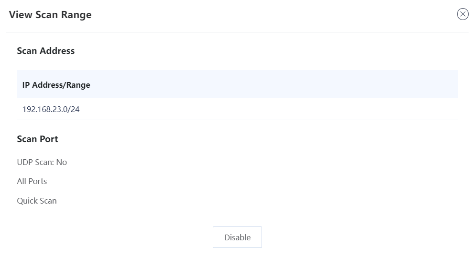The image size is (471, 257).
Task: Click the circled X icon
Action: [x=462, y=14]
